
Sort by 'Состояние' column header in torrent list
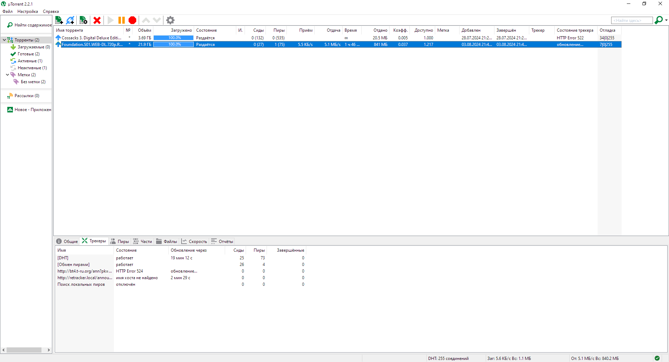click(x=215, y=30)
